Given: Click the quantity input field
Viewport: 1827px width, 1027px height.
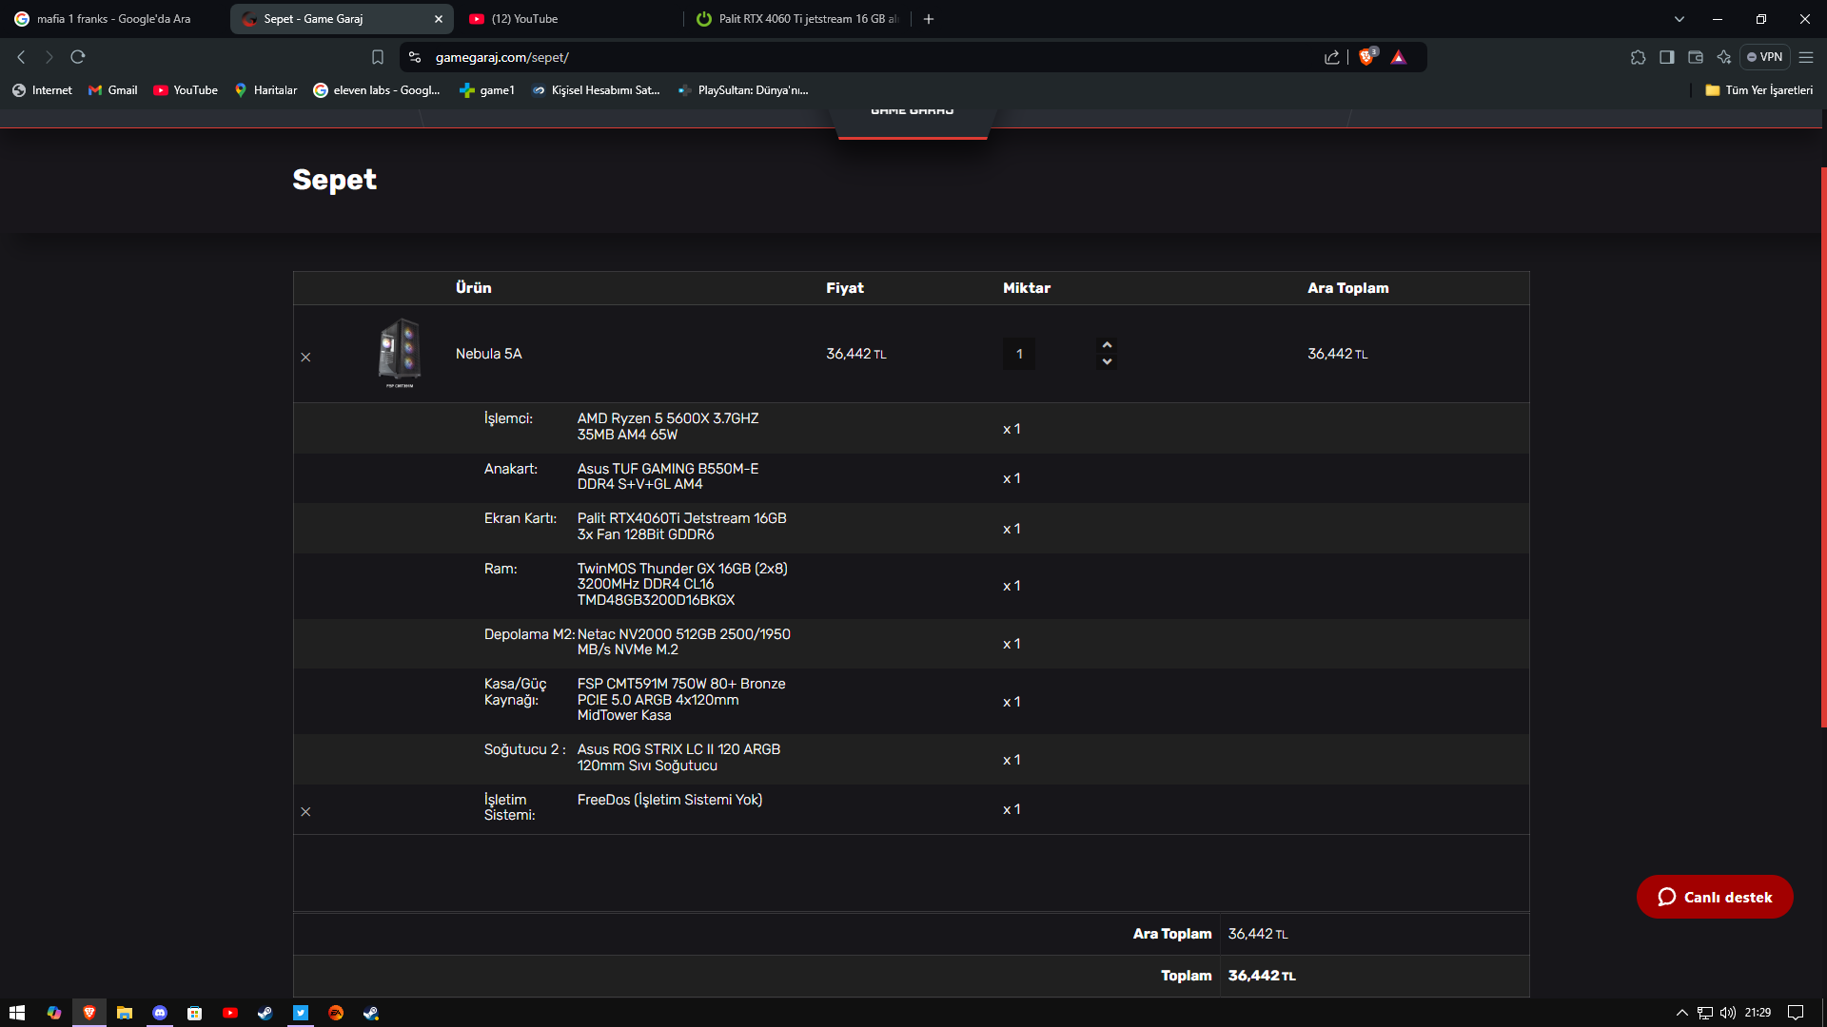Looking at the screenshot, I should [x=1019, y=355].
